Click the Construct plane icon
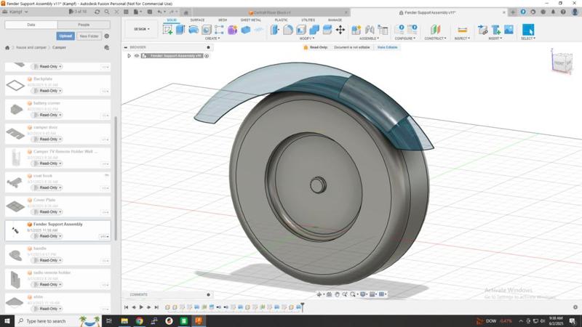The image size is (582, 327). tap(435, 30)
